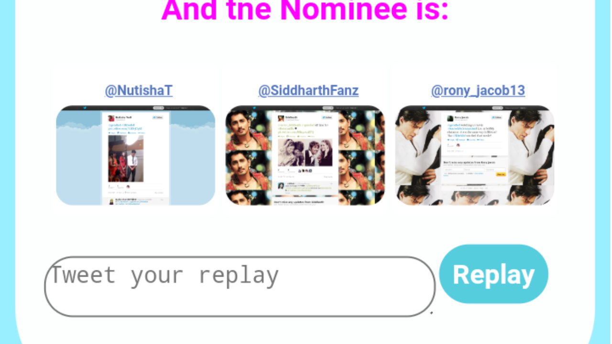612x344 pixels.
Task: Click Follow button inside SiddharthFanz screenshot
Action: tap(327, 118)
